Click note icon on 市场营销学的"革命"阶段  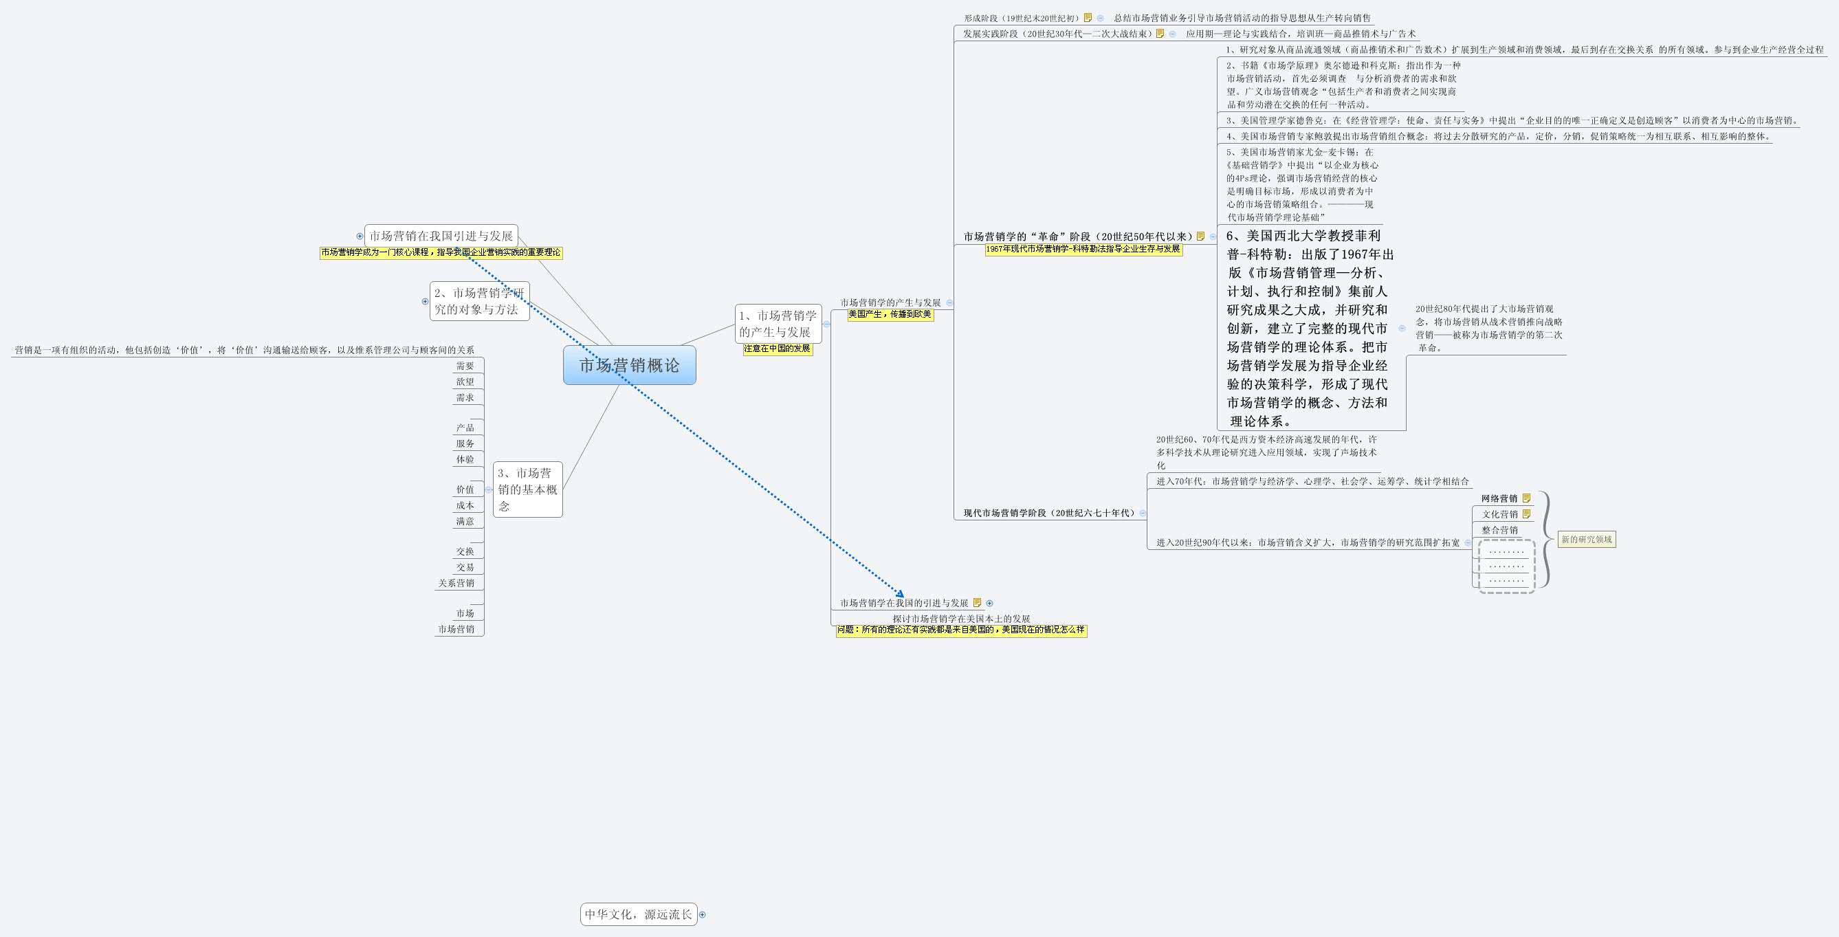[1201, 236]
